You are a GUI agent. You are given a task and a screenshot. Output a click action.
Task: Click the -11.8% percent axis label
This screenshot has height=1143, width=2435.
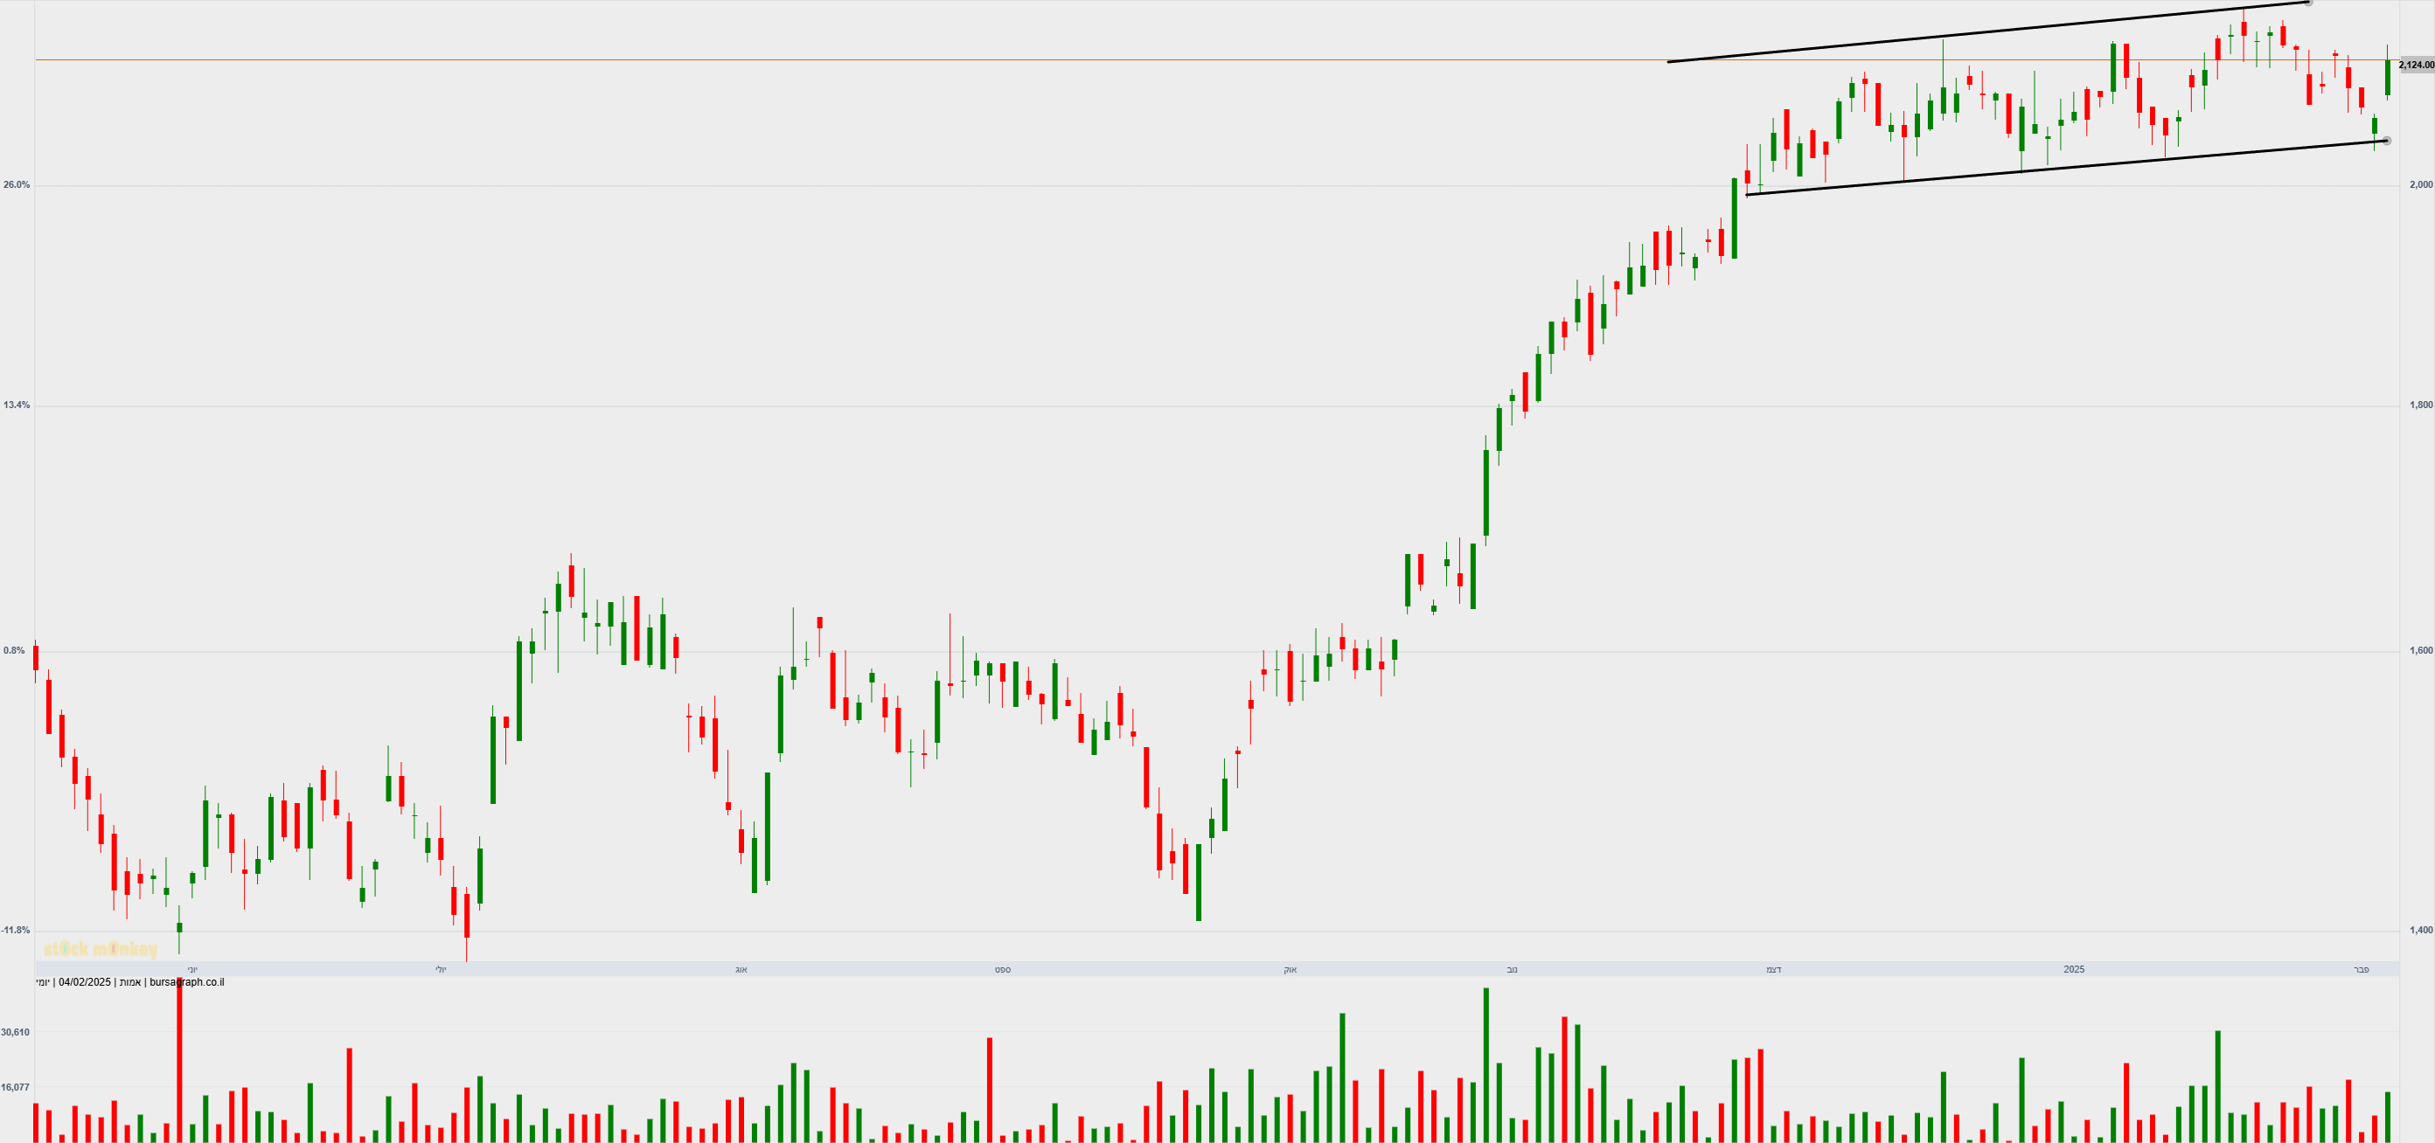coord(16,931)
